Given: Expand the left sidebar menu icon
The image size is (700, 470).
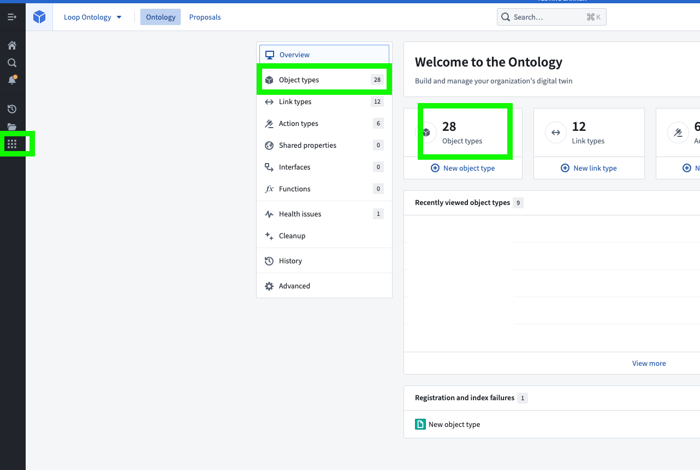Looking at the screenshot, I should pyautogui.click(x=12, y=17).
